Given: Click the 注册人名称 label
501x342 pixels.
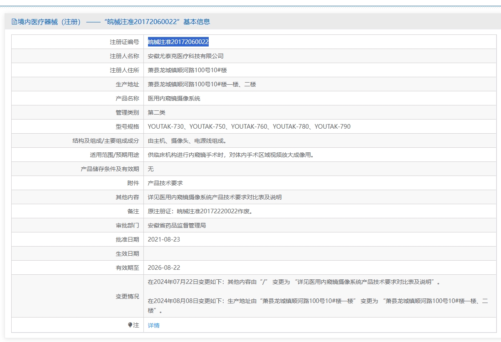Looking at the screenshot, I should click(x=124, y=56).
